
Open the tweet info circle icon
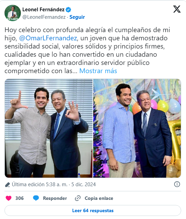[x=177, y=184]
